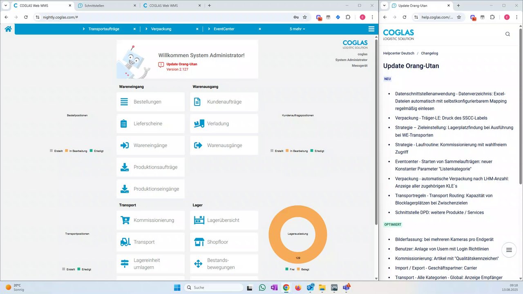Open three-dot Chrome menu in left browser
This screenshot has width=523, height=294.
coord(372,17)
